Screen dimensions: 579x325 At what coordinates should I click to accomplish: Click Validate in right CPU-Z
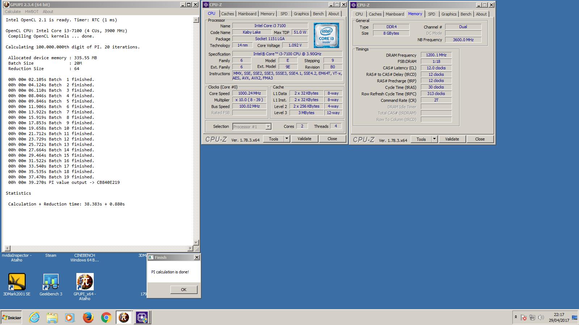[x=452, y=139]
